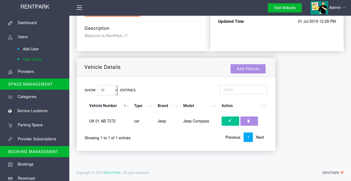Delete vehicle UK 01 AB 7272

(249, 121)
